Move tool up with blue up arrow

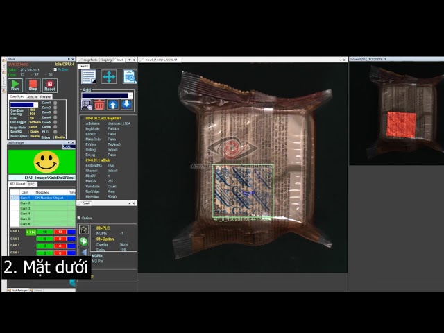coord(112,105)
